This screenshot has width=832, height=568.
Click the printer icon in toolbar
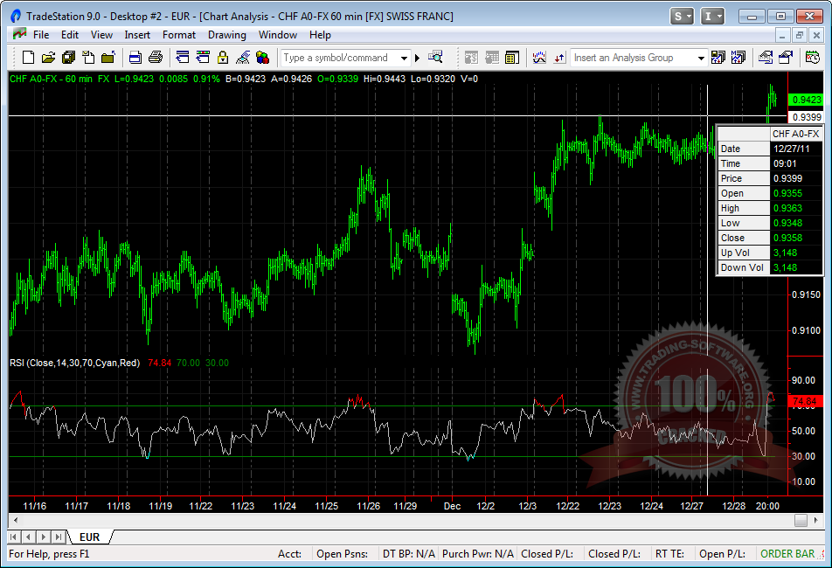156,58
